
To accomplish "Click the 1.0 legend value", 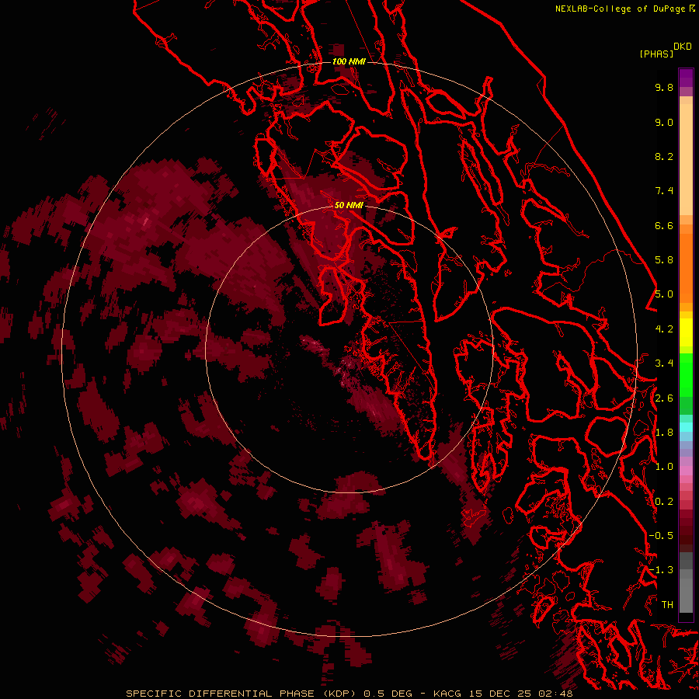I will pos(664,467).
